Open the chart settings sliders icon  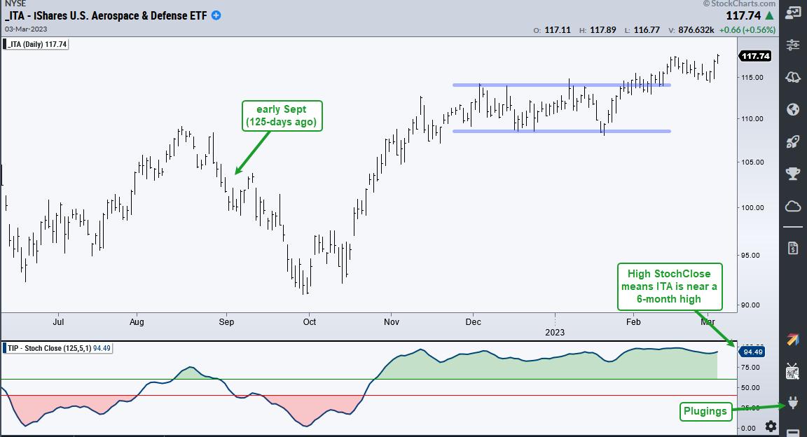(x=793, y=45)
